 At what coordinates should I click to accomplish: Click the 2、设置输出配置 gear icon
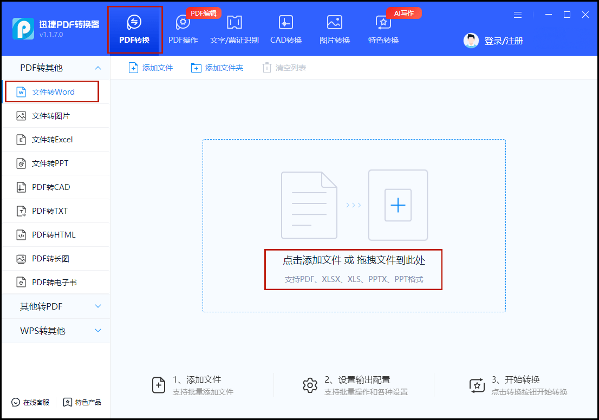click(310, 386)
